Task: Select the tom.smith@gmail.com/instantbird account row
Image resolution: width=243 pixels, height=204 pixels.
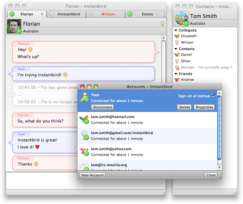Action: pyautogui.click(x=147, y=136)
